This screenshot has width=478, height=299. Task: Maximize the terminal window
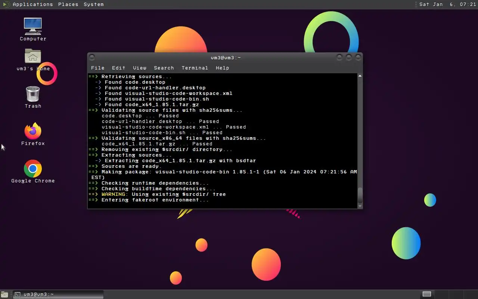coord(349,57)
